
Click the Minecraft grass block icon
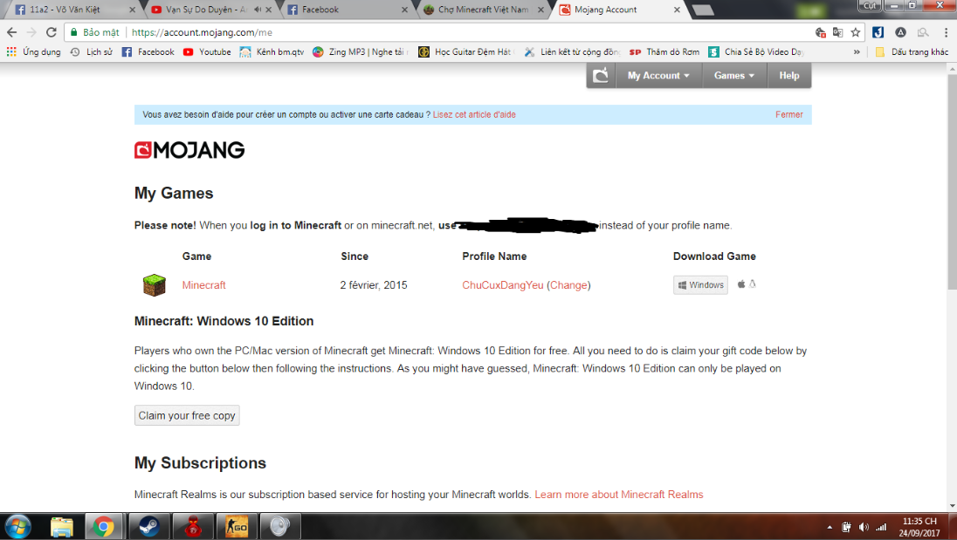155,284
